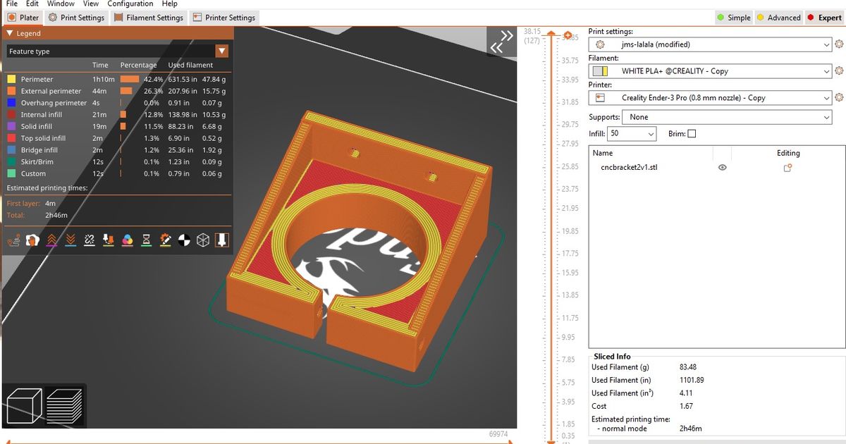Toggle travel moves display in legend toolbar
Screen dimensions: 846x444
tap(14, 240)
